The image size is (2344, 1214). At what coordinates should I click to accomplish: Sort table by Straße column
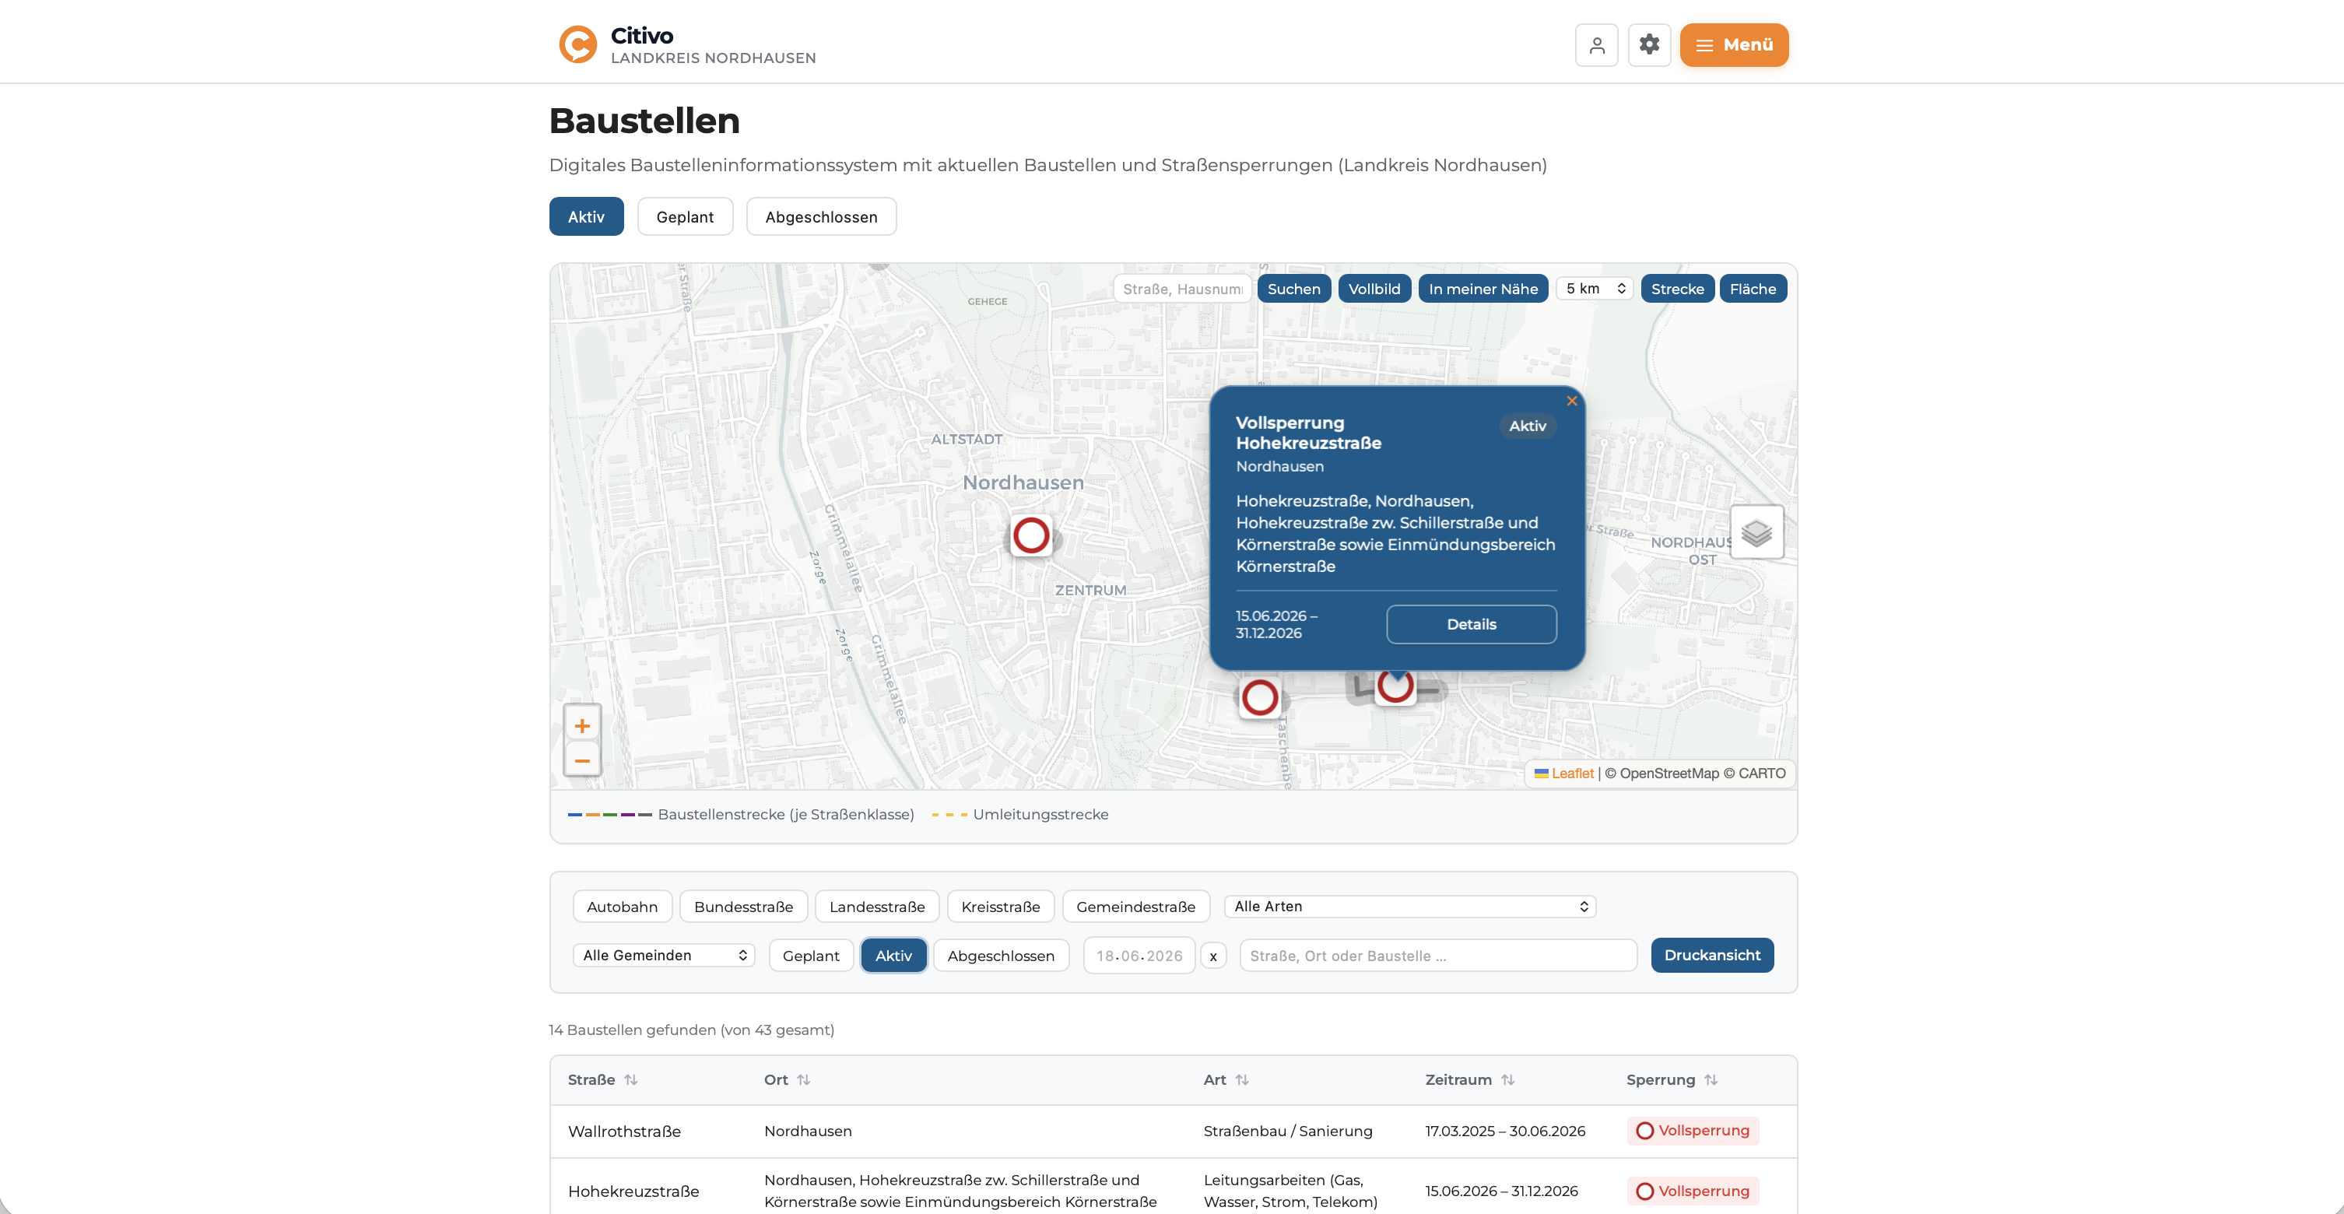coord(602,1079)
